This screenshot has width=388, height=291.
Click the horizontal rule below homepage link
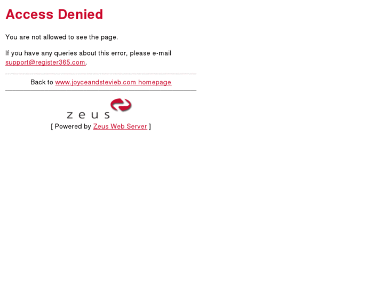tap(101, 90)
